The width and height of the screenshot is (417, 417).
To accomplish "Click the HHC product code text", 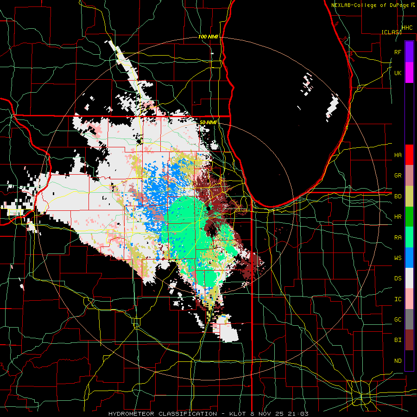I will [x=407, y=28].
